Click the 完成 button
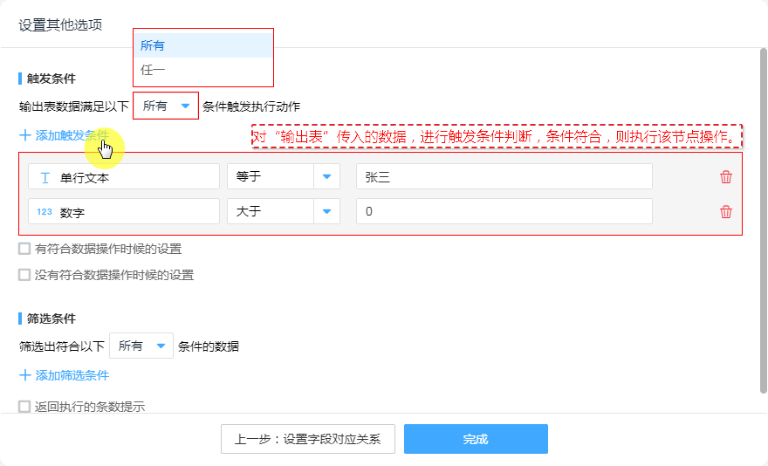The image size is (768, 466). pos(476,439)
